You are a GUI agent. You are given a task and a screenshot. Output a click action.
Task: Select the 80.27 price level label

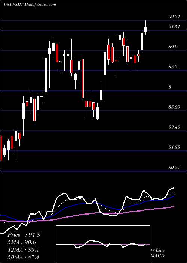[x=174, y=167]
